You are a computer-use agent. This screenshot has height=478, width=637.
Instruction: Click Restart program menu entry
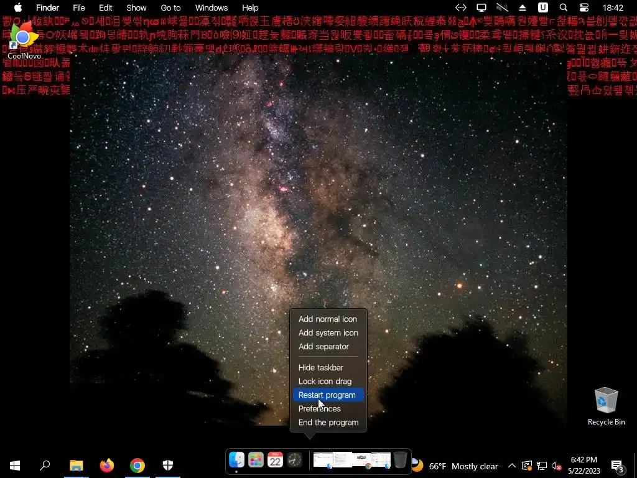(328, 395)
